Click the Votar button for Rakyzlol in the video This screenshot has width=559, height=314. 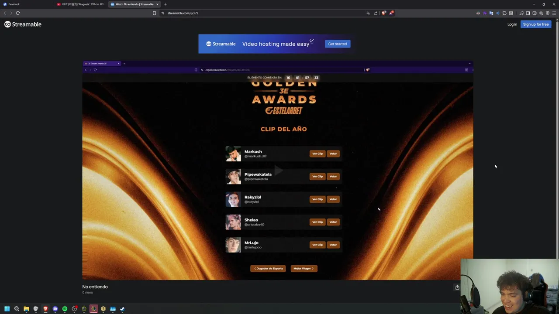[333, 199]
